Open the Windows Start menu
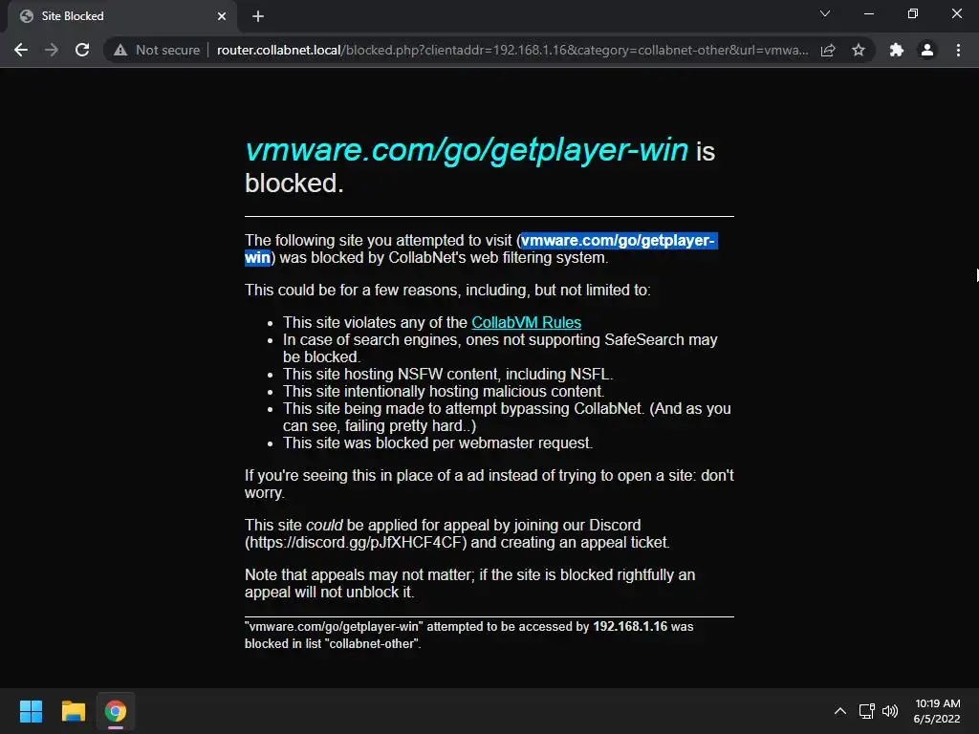 tap(31, 711)
